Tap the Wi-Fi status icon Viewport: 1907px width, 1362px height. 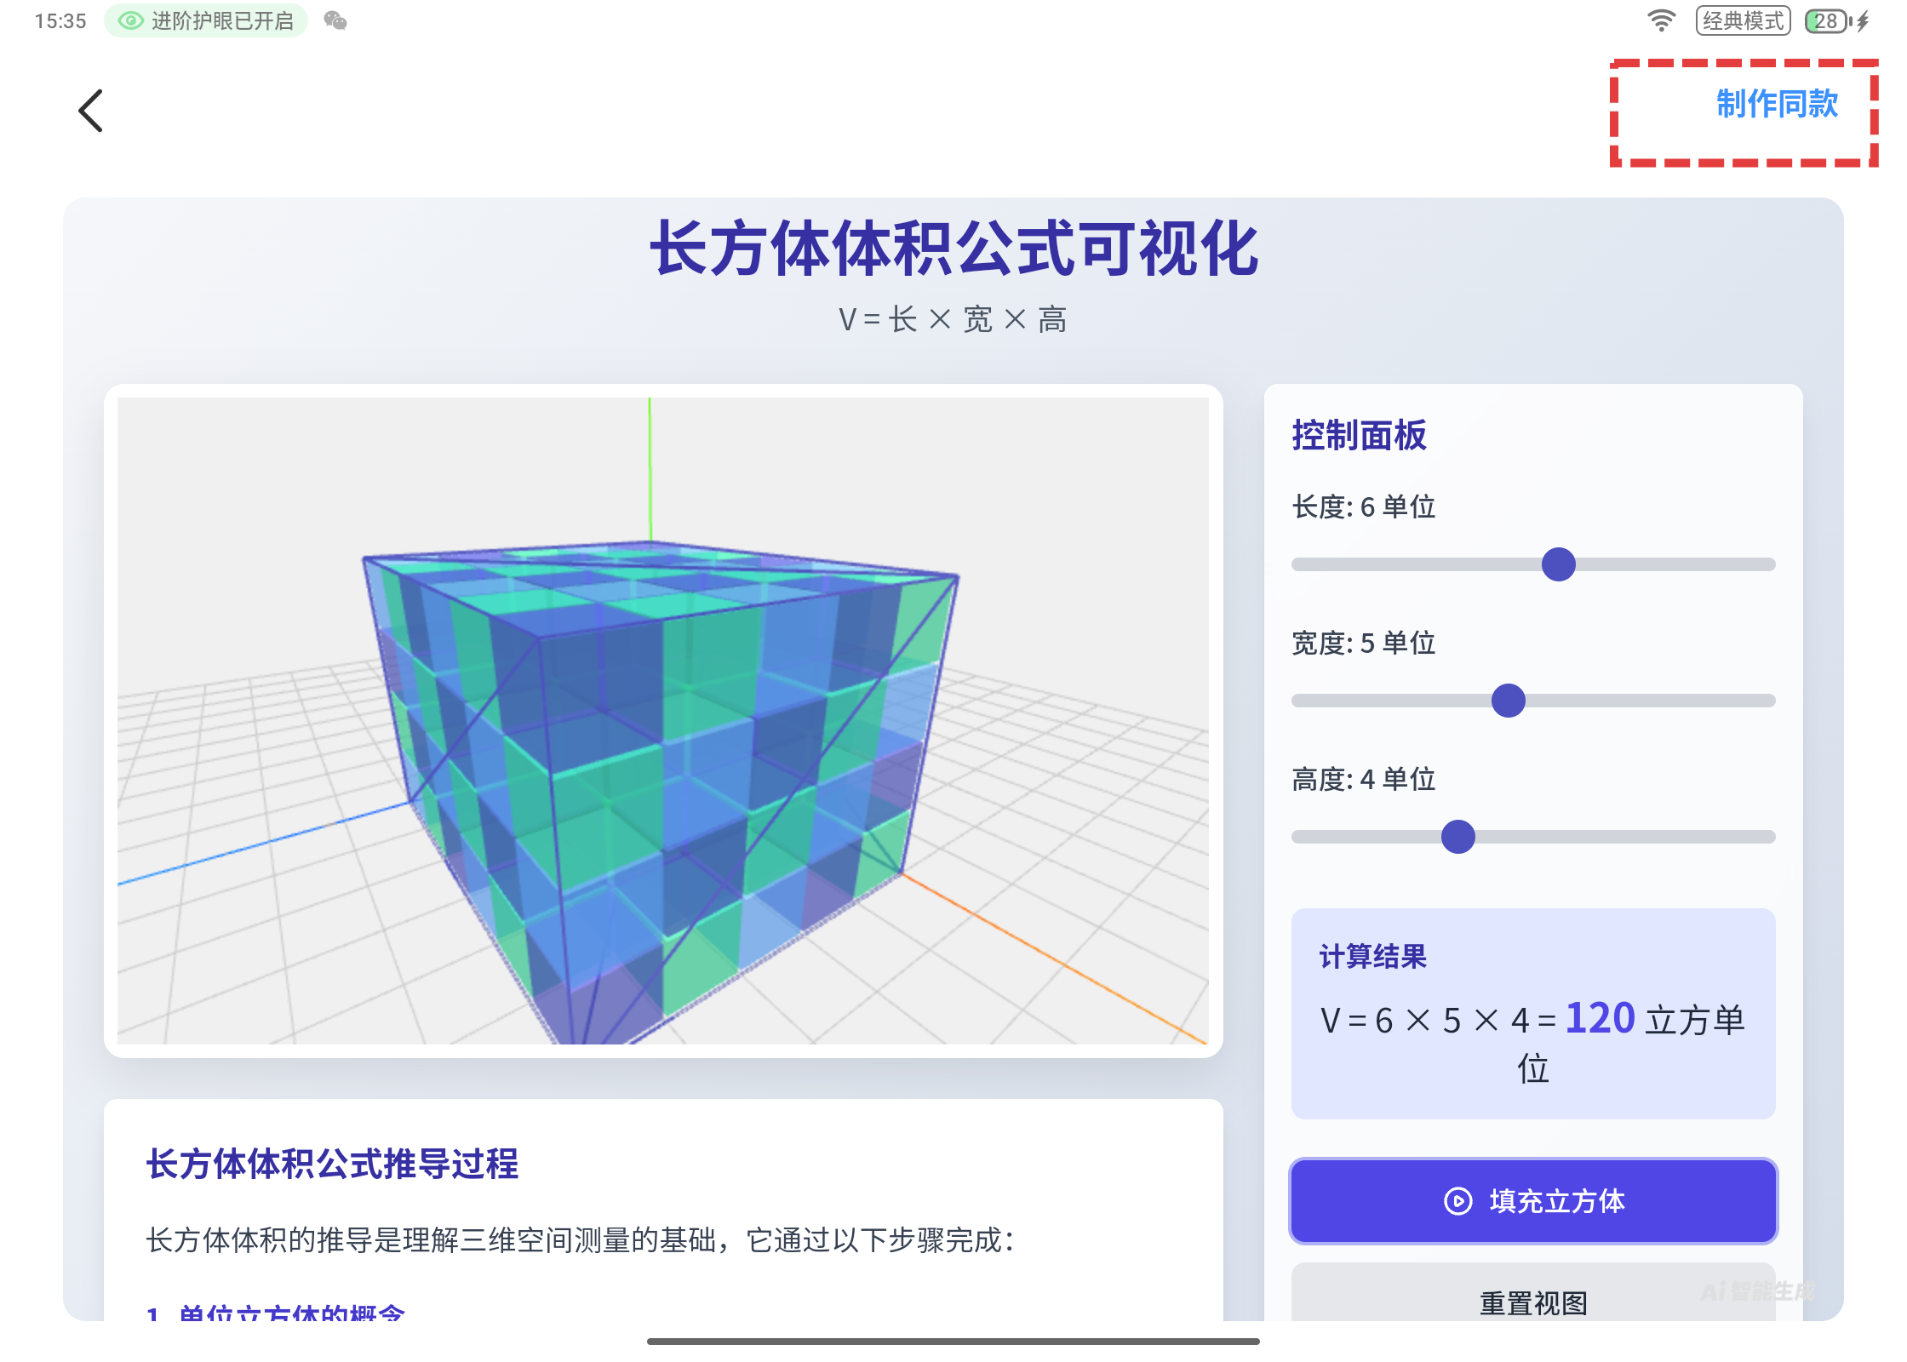[x=1661, y=20]
